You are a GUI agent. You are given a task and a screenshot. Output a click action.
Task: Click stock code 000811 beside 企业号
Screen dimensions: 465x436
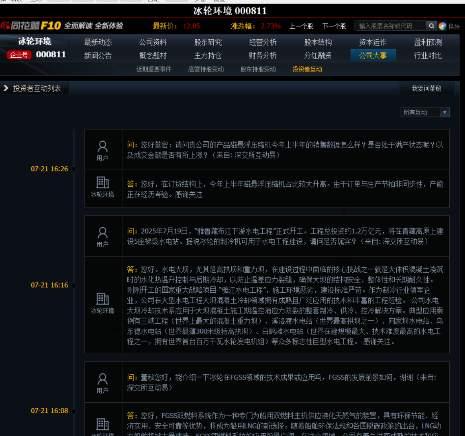51,55
